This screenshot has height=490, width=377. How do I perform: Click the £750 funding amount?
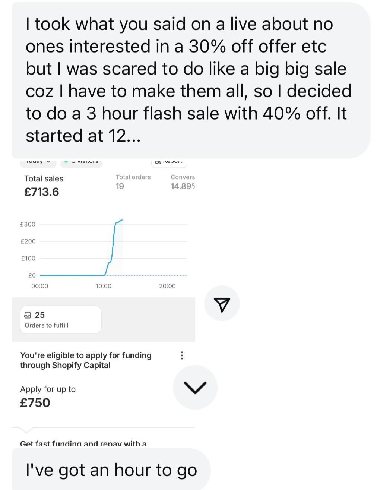point(35,403)
